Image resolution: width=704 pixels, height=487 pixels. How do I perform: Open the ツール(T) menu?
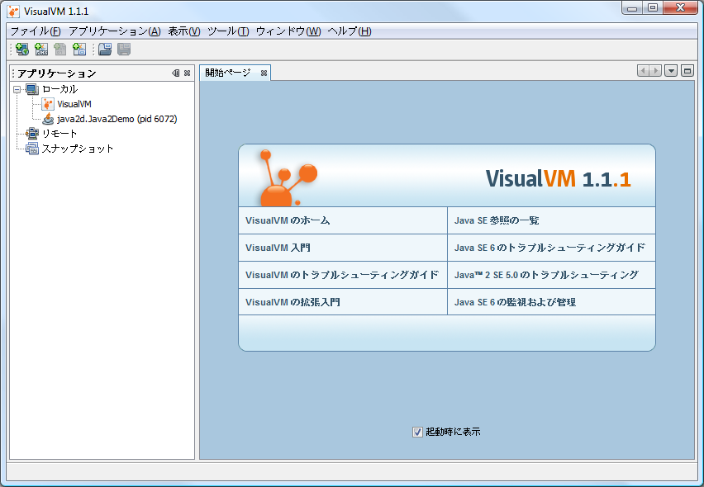(227, 31)
